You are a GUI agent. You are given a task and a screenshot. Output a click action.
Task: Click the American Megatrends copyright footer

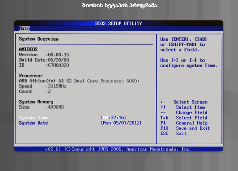(118, 149)
